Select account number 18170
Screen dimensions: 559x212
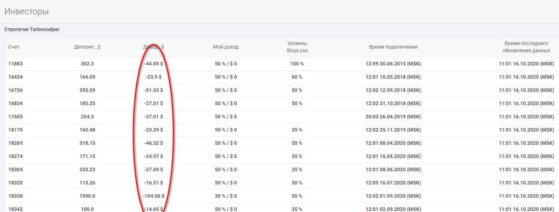pos(15,130)
